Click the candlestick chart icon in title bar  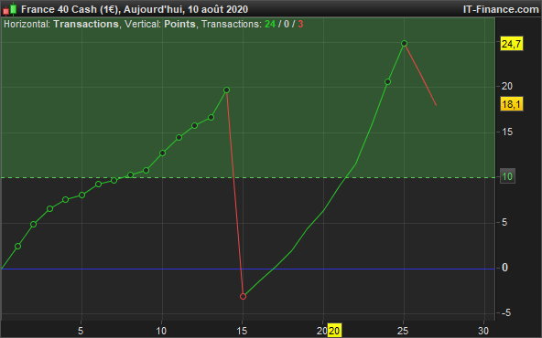[x=10, y=9]
